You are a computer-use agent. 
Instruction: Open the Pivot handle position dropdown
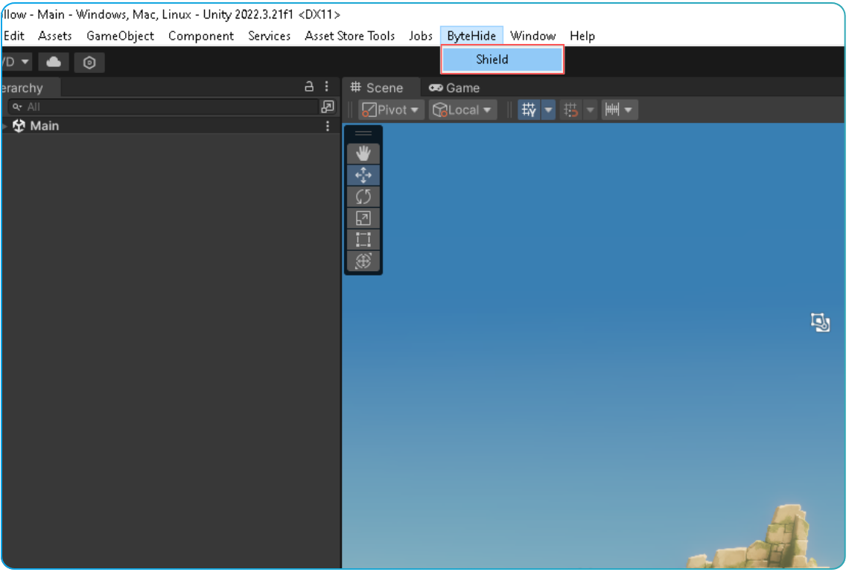pos(391,110)
